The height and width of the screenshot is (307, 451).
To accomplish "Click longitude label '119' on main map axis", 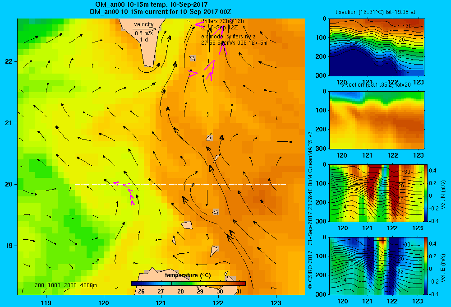I will click(46, 302).
